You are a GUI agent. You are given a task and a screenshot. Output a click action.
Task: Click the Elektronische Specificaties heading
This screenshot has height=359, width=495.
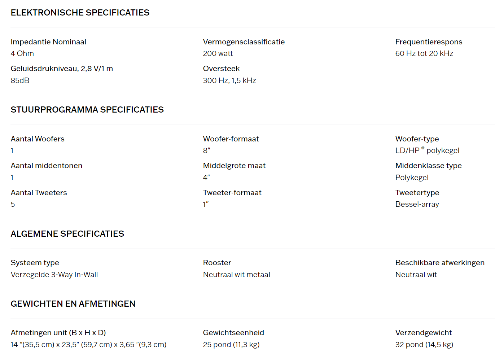click(x=80, y=13)
